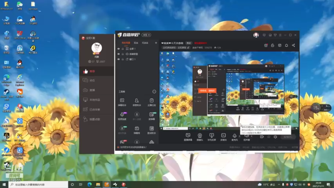
Task: Select the 窗口 1 source row
Action: tap(137, 59)
